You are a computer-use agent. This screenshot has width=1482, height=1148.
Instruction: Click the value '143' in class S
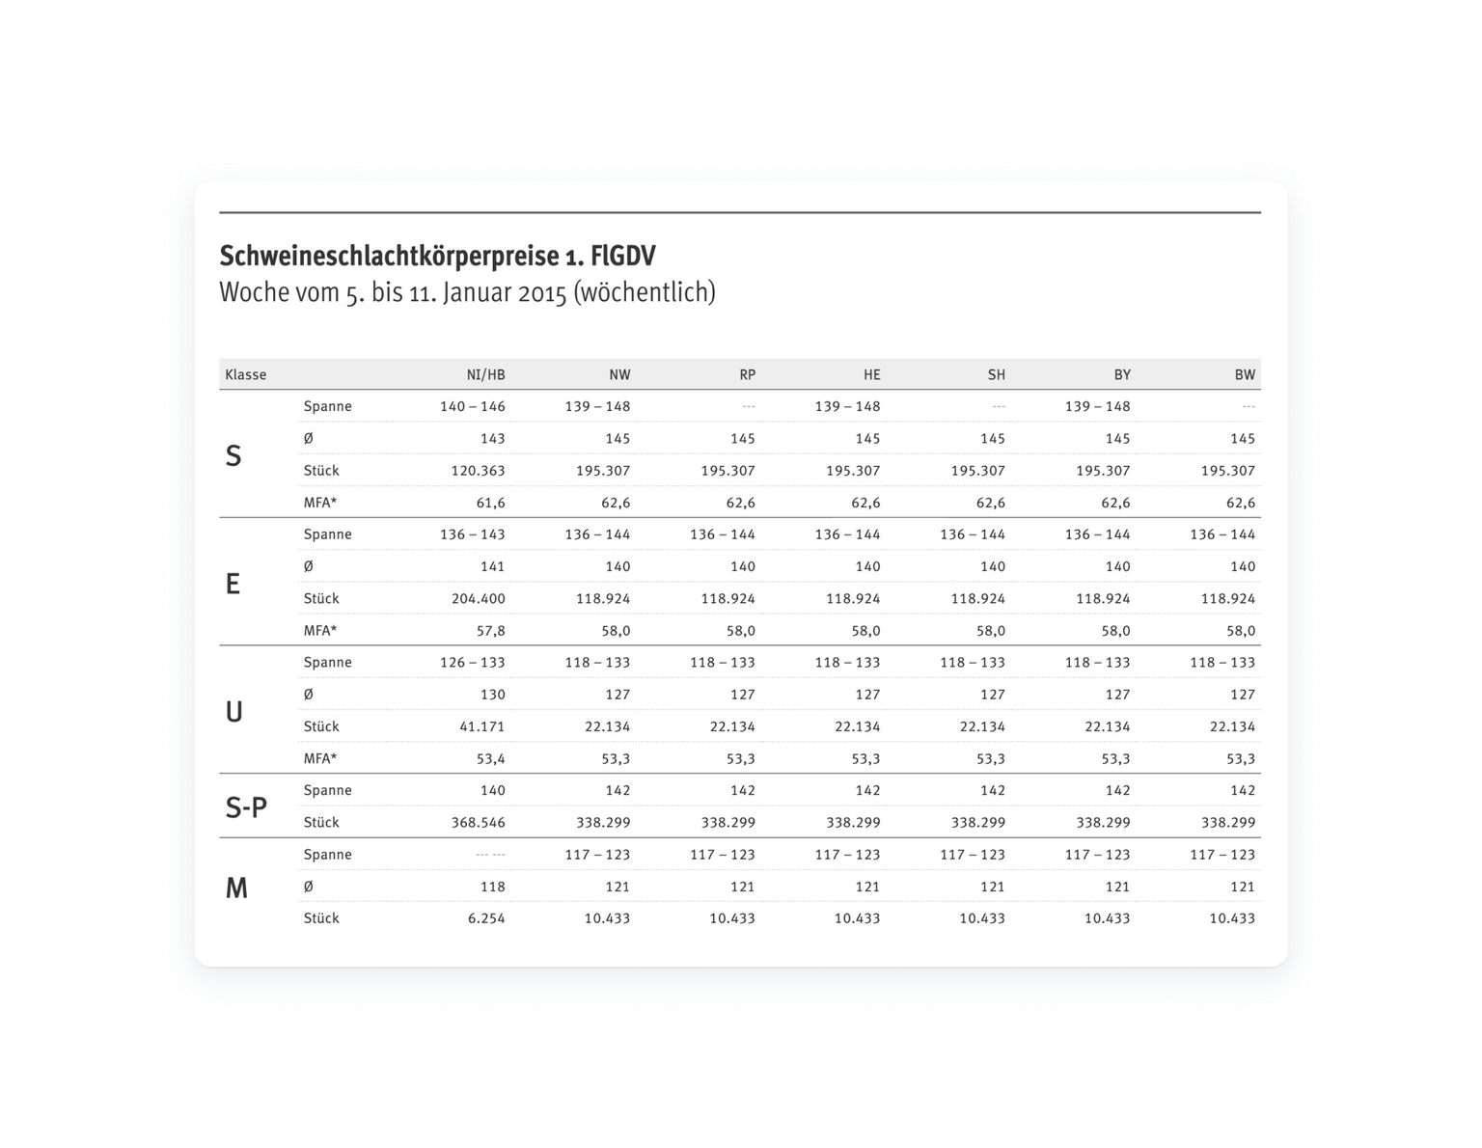[493, 438]
